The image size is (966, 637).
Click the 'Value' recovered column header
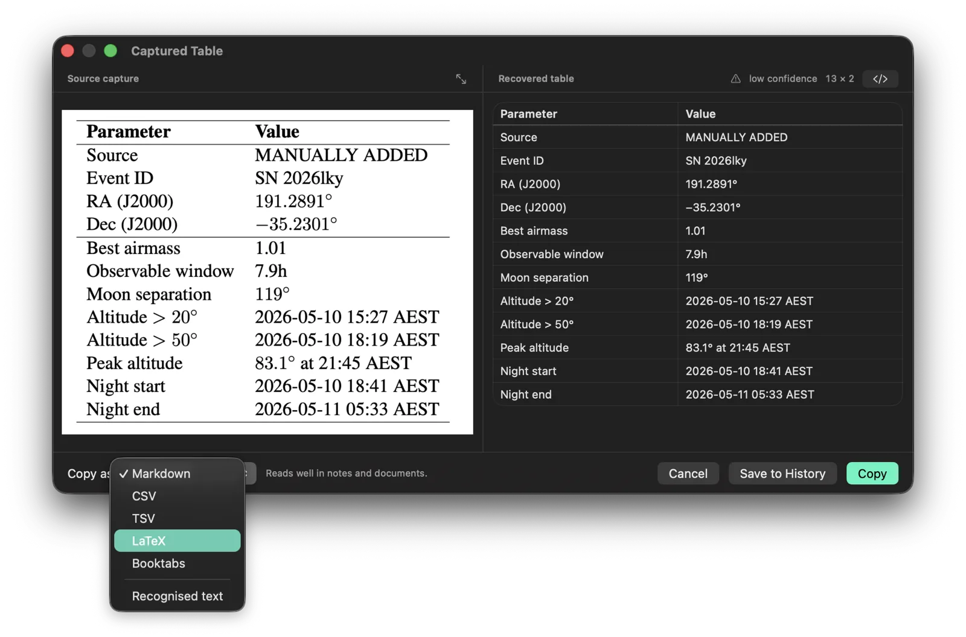790,114
